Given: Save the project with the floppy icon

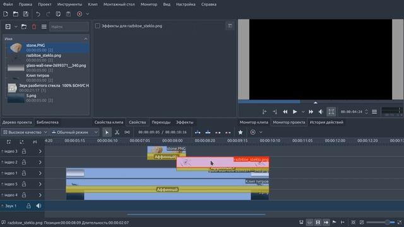Looking at the screenshot, I should (x=26, y=14).
